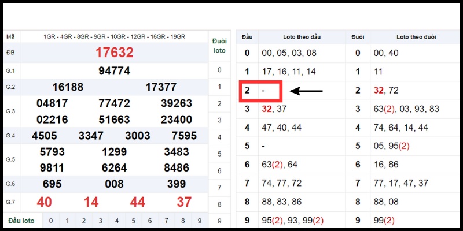Click the ticket code list starting with 1GR
The image size is (463, 231).
click(114, 36)
